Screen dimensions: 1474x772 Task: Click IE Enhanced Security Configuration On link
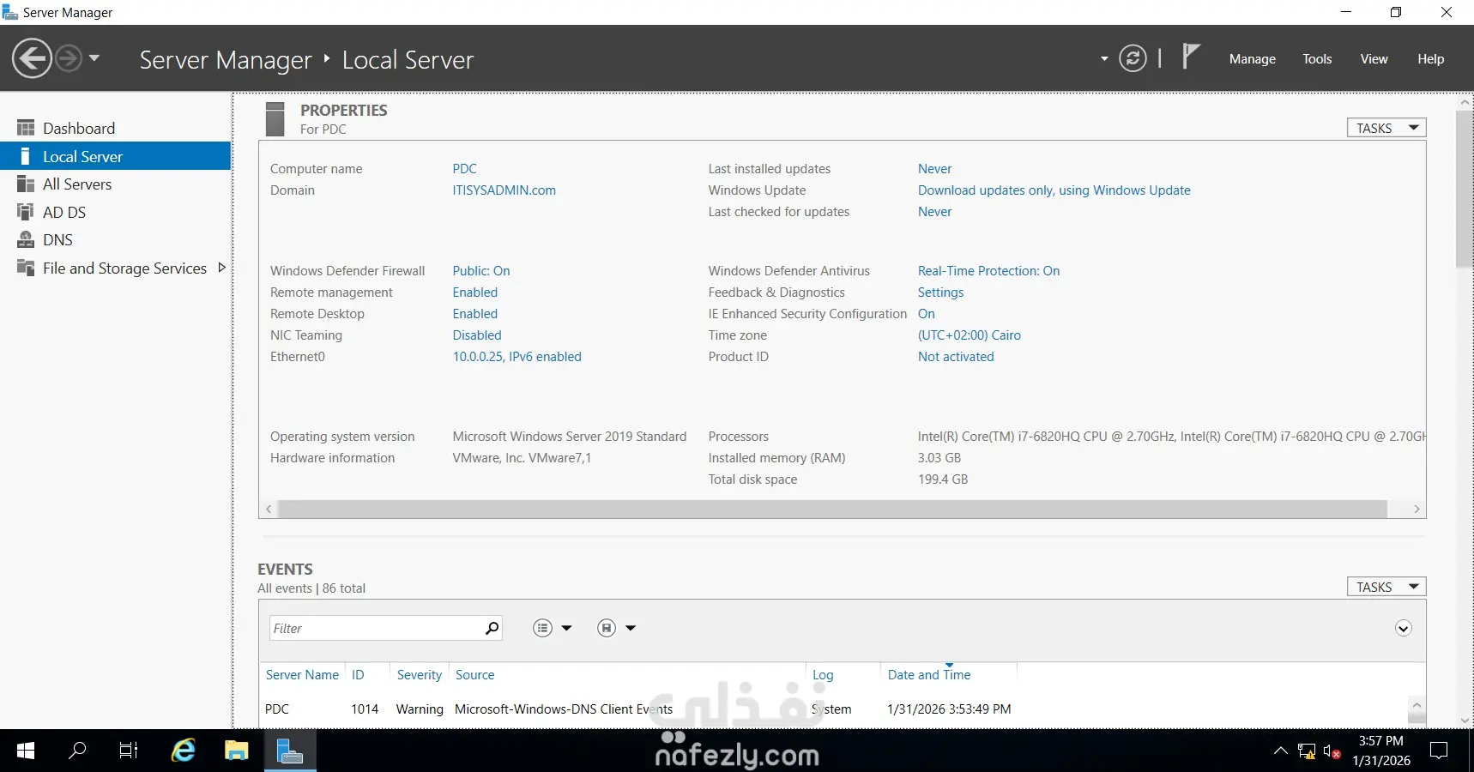click(x=926, y=314)
